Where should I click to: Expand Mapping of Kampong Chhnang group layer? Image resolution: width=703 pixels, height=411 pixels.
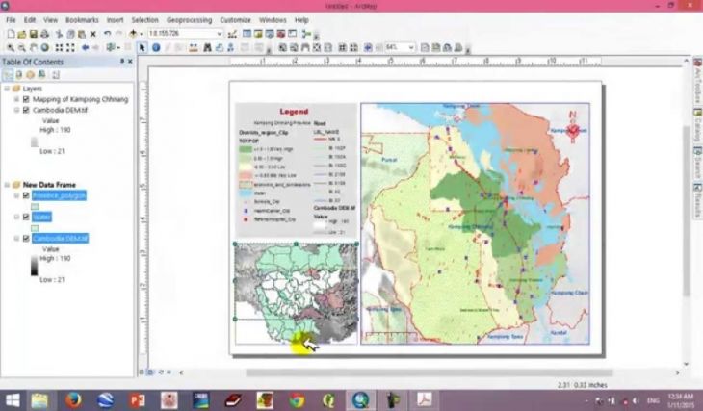[x=16, y=99]
